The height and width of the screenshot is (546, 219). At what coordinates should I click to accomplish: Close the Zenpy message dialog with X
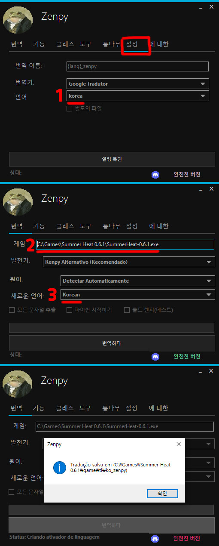[179, 444]
